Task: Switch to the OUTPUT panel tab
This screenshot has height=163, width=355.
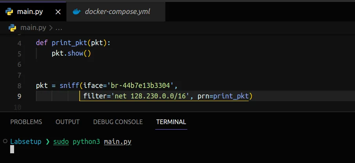Action: coord(68,122)
